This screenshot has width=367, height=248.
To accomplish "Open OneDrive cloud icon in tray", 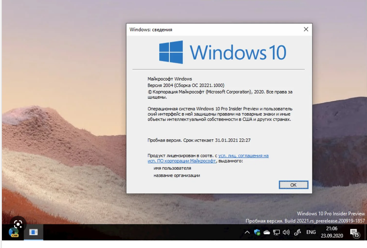I will (267, 232).
